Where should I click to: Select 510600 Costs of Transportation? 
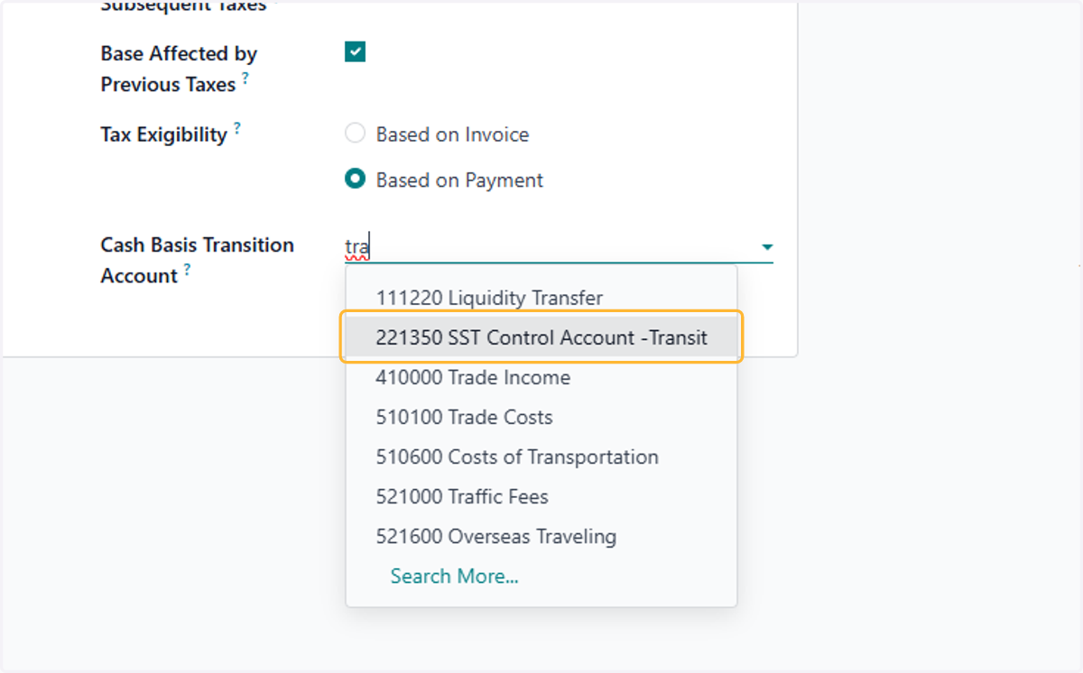[541, 456]
